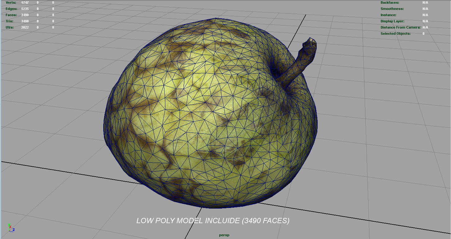
Task: Click the N/A value beside Distance From Camera
Action: pyautogui.click(x=425, y=27)
